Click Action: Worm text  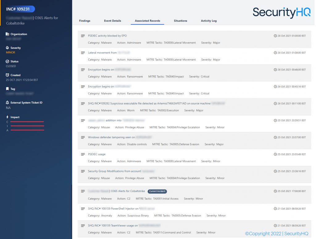click(126, 110)
